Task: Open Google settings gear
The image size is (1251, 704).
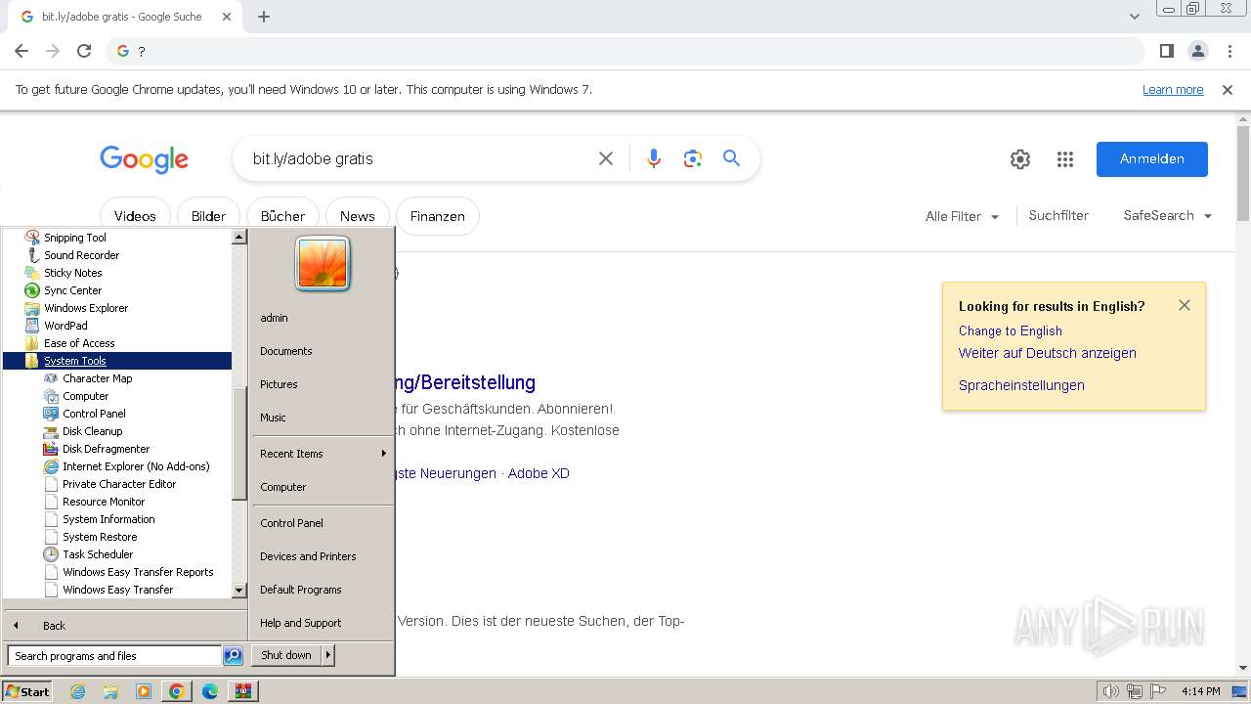Action: point(1020,159)
